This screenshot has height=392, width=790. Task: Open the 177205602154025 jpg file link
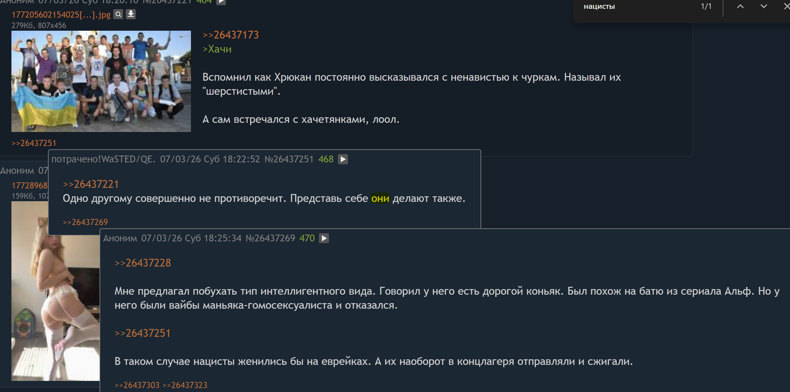click(61, 15)
